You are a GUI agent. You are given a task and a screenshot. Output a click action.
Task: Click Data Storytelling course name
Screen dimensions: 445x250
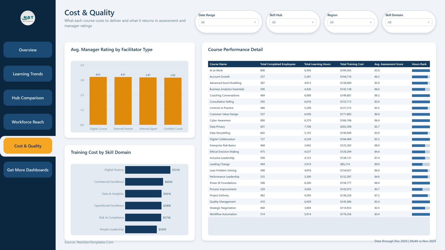click(220, 133)
